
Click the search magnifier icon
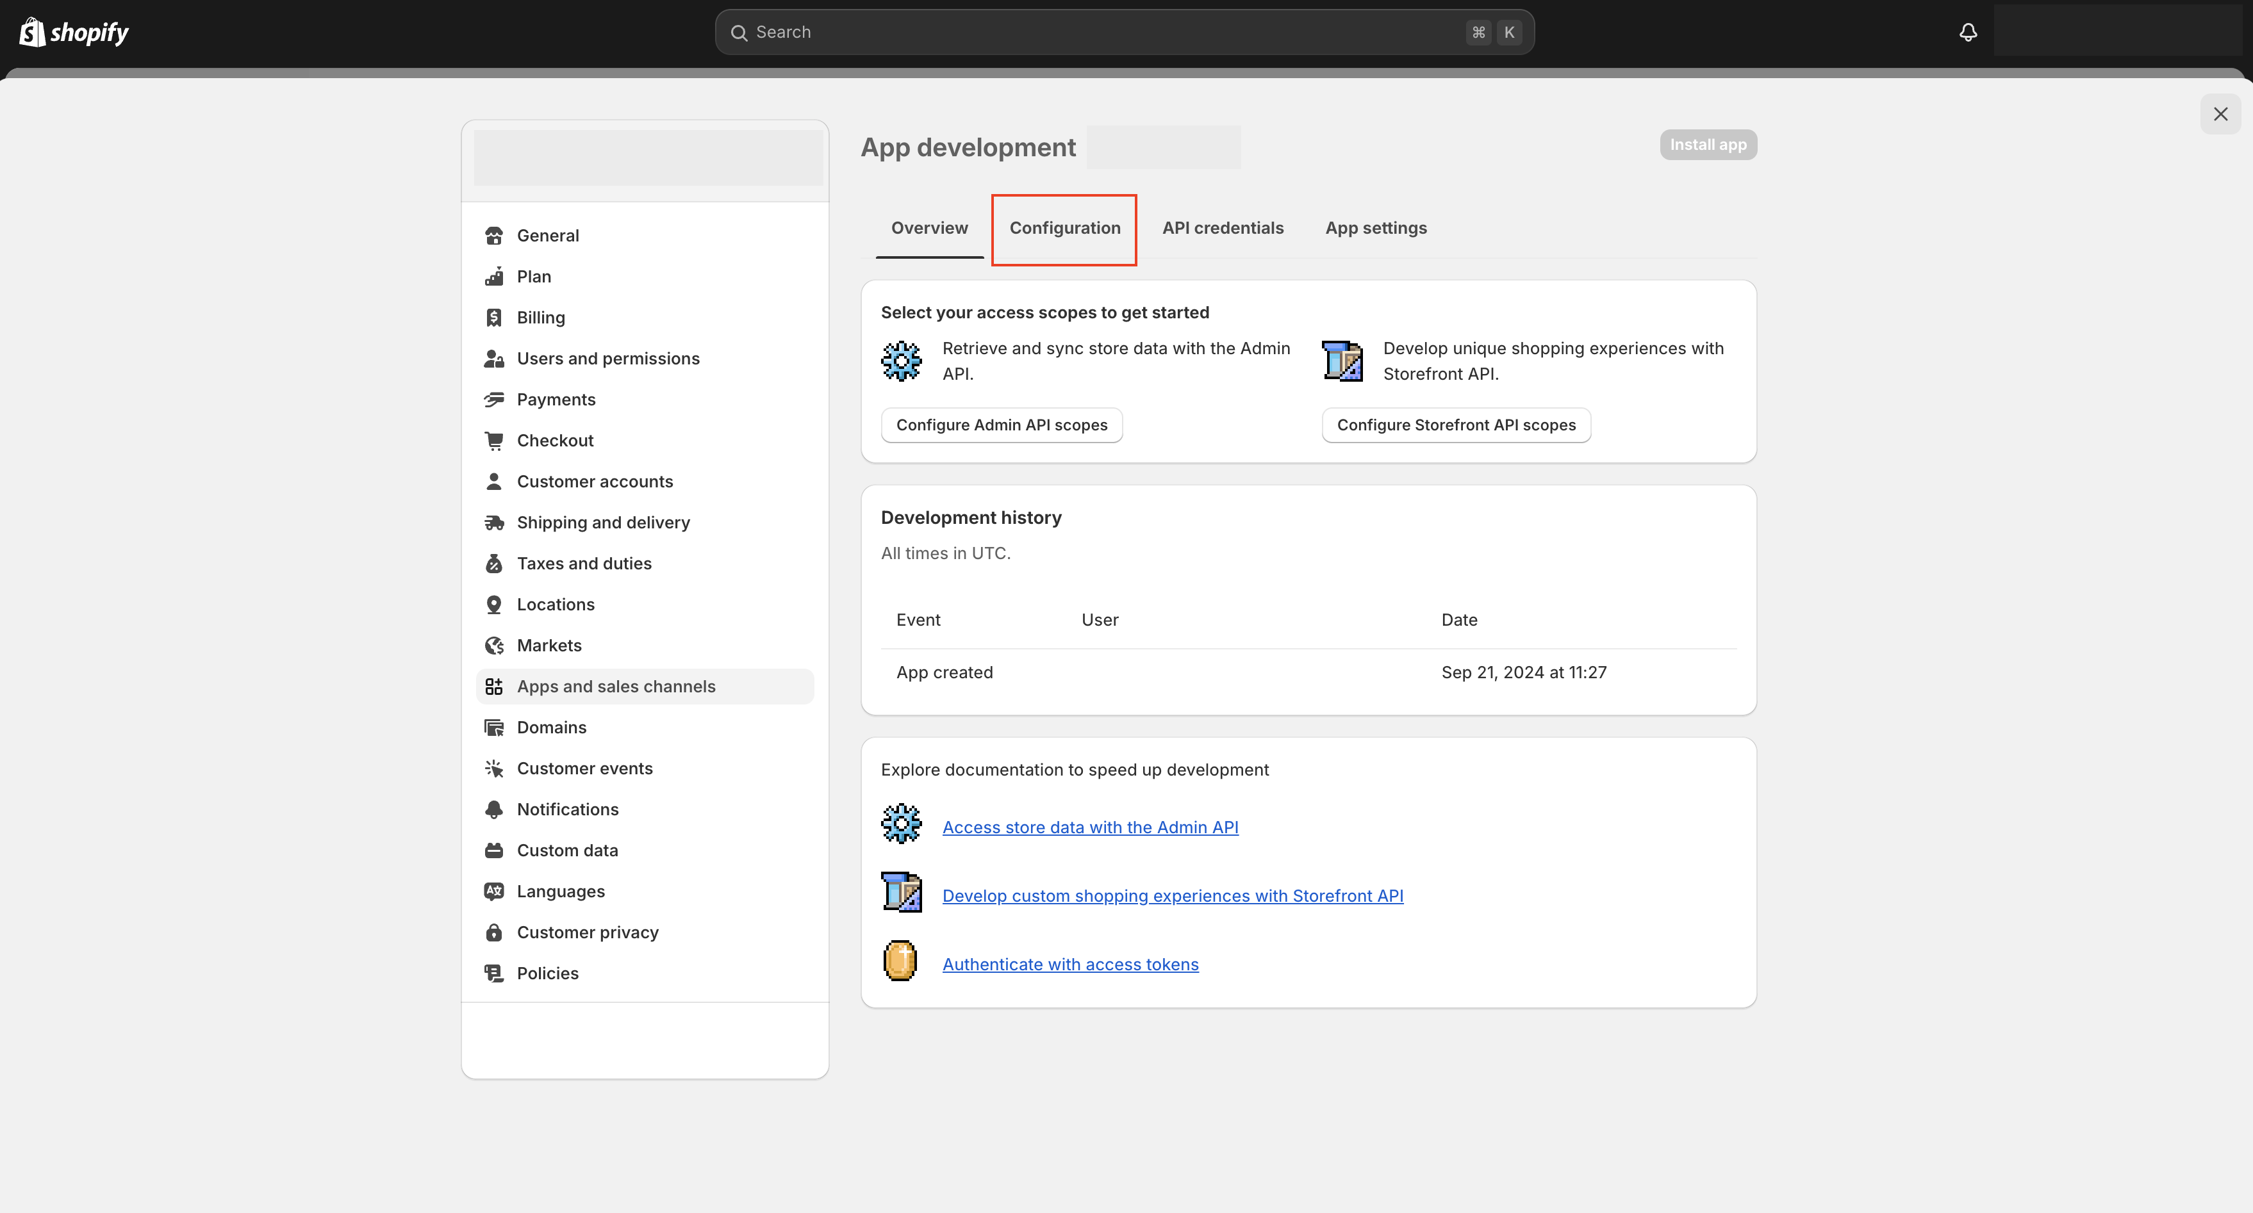click(x=739, y=32)
